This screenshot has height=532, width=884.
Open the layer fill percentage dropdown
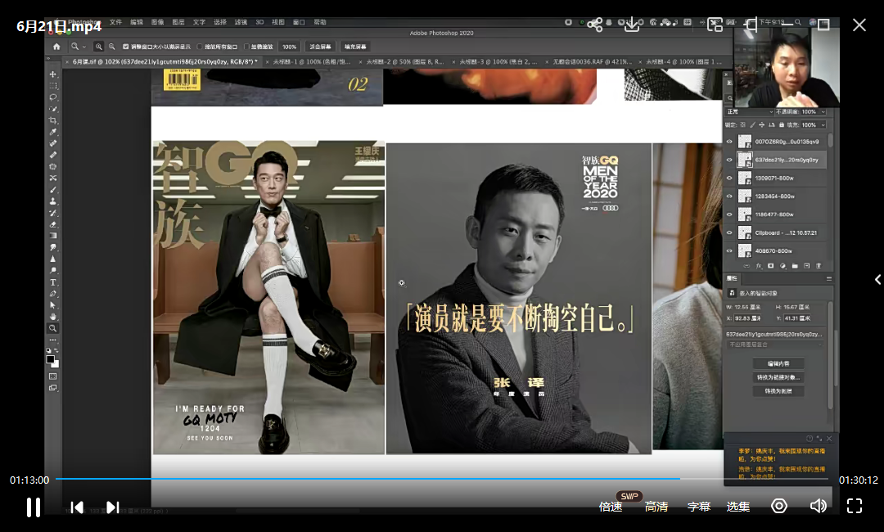click(x=823, y=124)
